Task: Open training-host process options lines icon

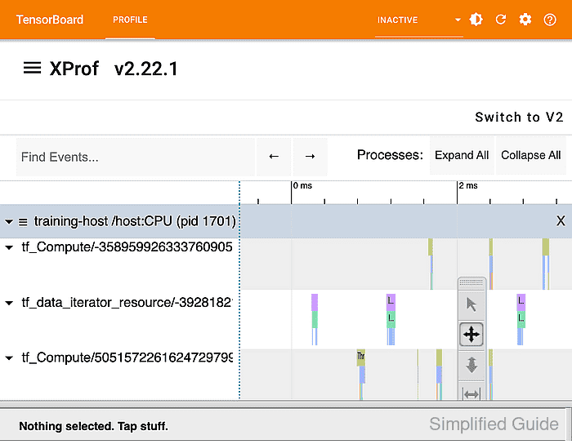Action: click(23, 222)
